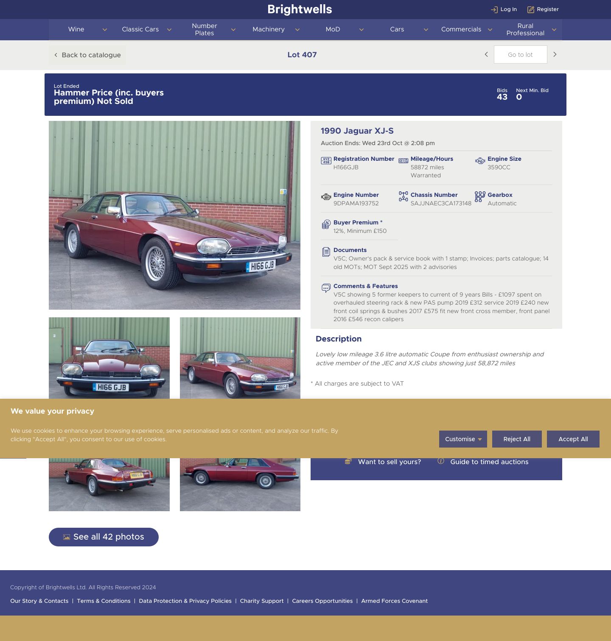611x641 pixels.
Task: Click the photo icon in See all photos
Action: [x=67, y=537]
